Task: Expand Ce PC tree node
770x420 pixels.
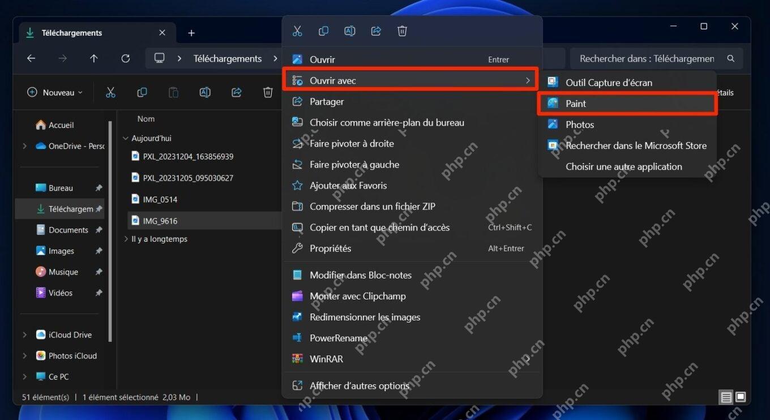Action: [x=24, y=376]
